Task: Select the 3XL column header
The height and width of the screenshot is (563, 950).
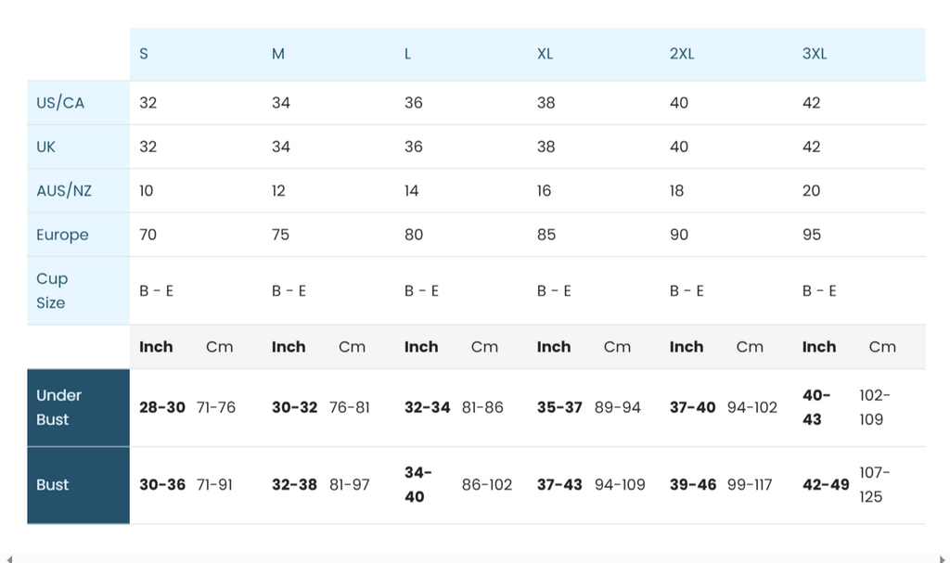Action: pos(815,54)
